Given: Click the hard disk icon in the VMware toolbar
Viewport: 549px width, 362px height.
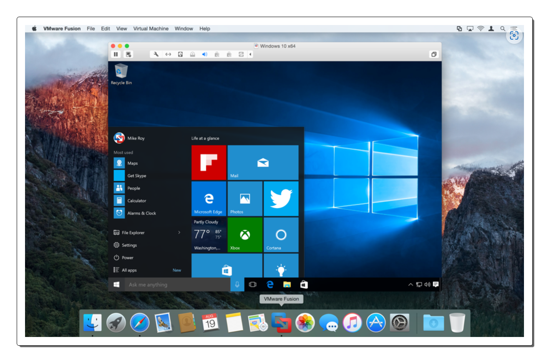Looking at the screenshot, I should point(180,54).
